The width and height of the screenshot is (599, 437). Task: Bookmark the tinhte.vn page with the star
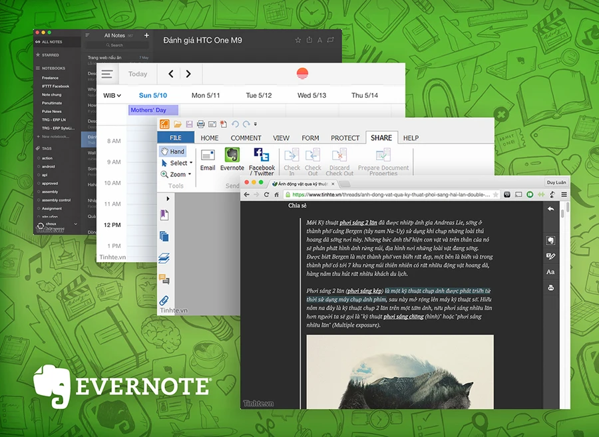pyautogui.click(x=495, y=195)
